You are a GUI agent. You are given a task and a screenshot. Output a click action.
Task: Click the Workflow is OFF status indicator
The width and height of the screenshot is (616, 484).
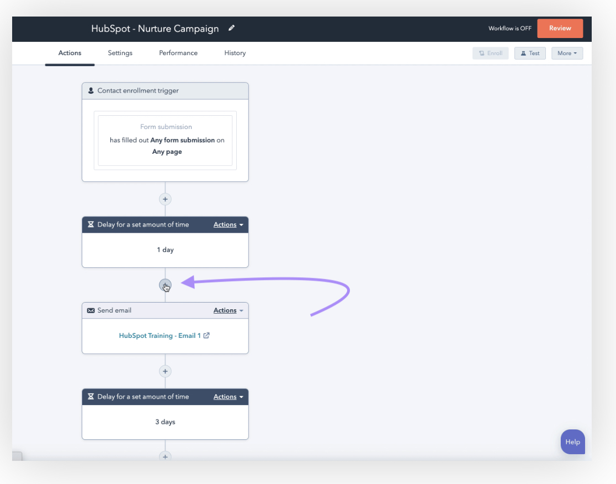click(509, 29)
